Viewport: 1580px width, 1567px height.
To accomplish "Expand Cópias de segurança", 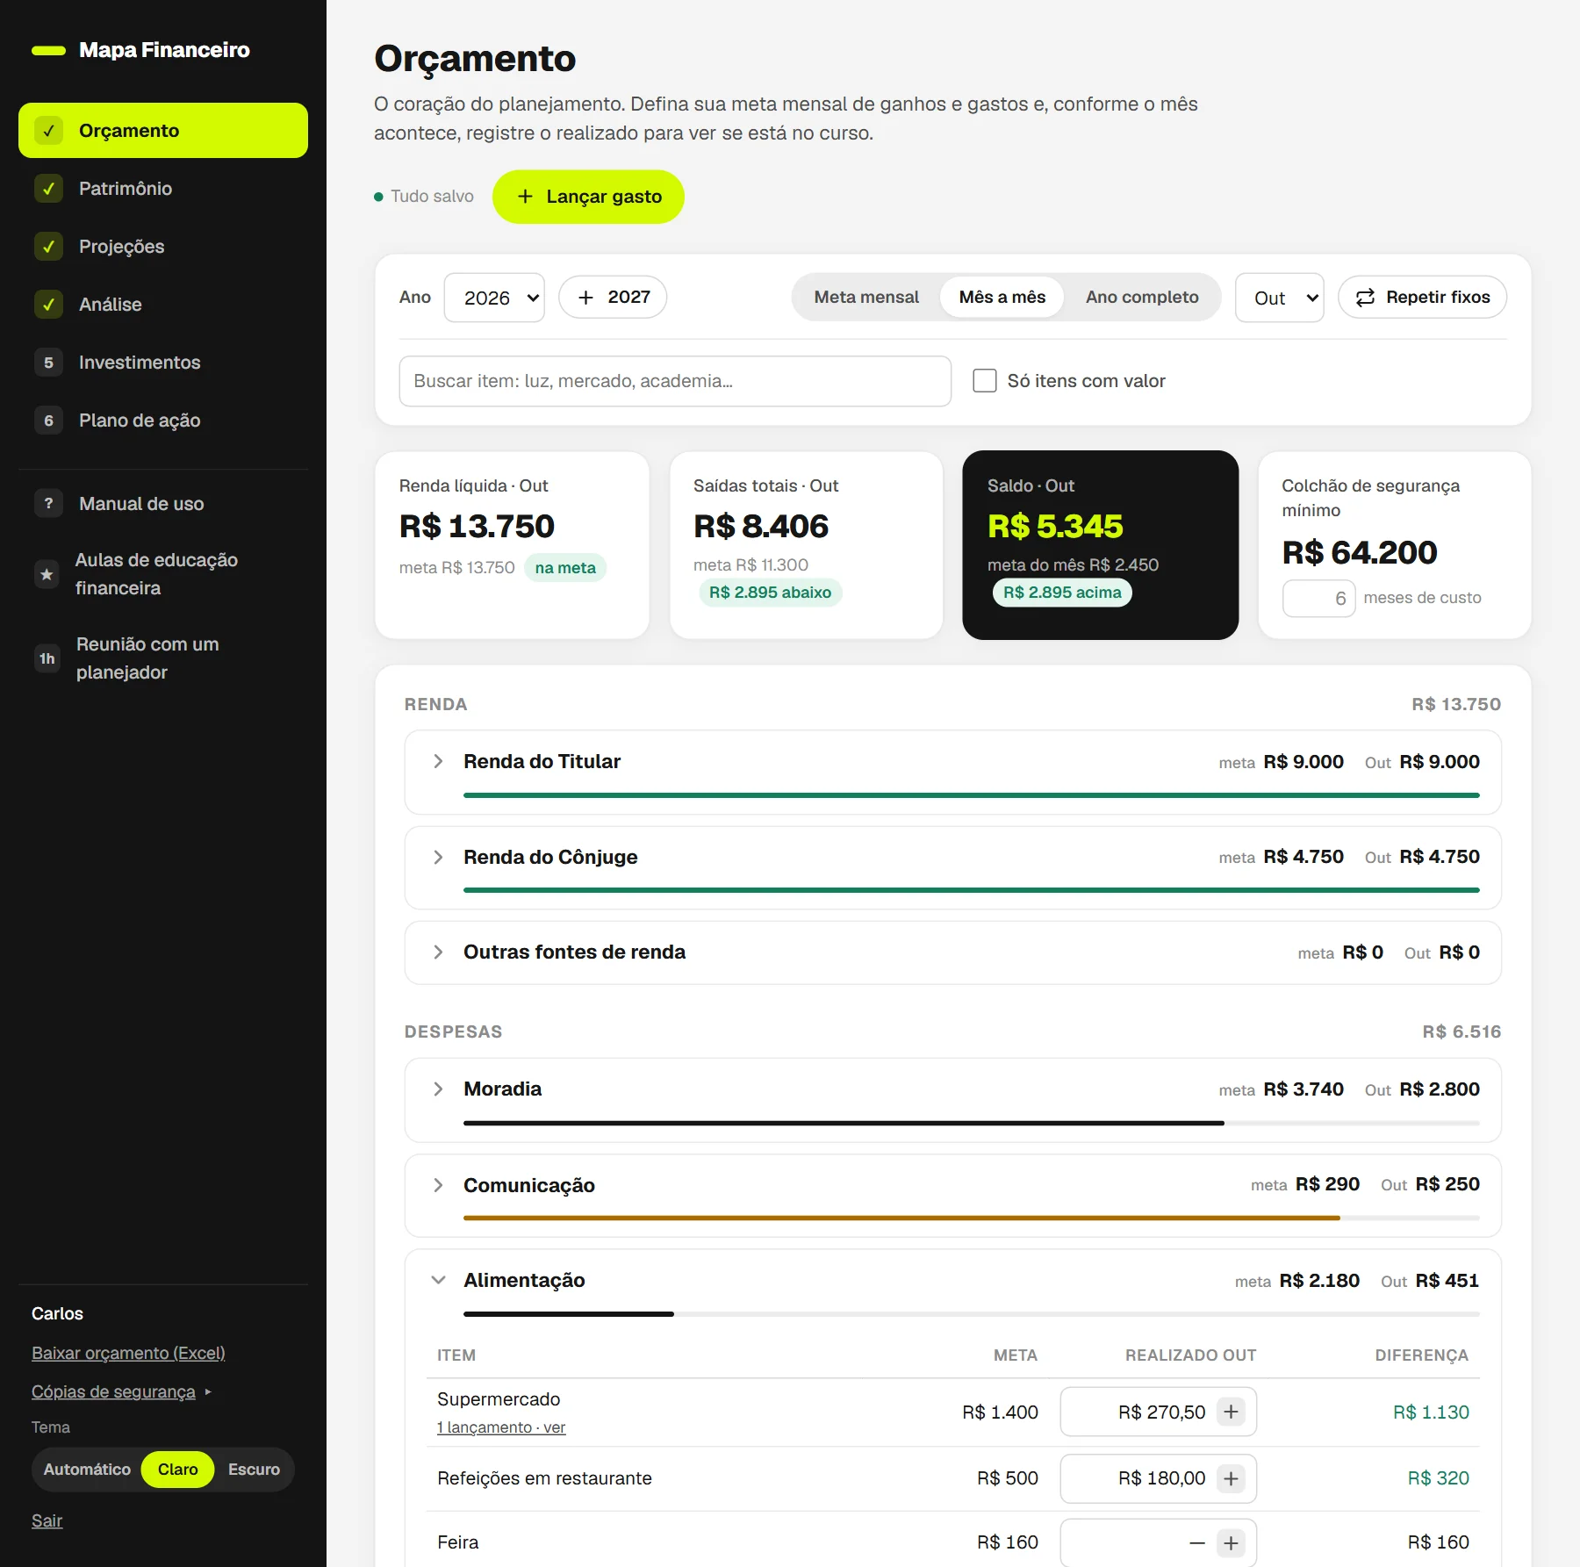I will coord(121,1391).
